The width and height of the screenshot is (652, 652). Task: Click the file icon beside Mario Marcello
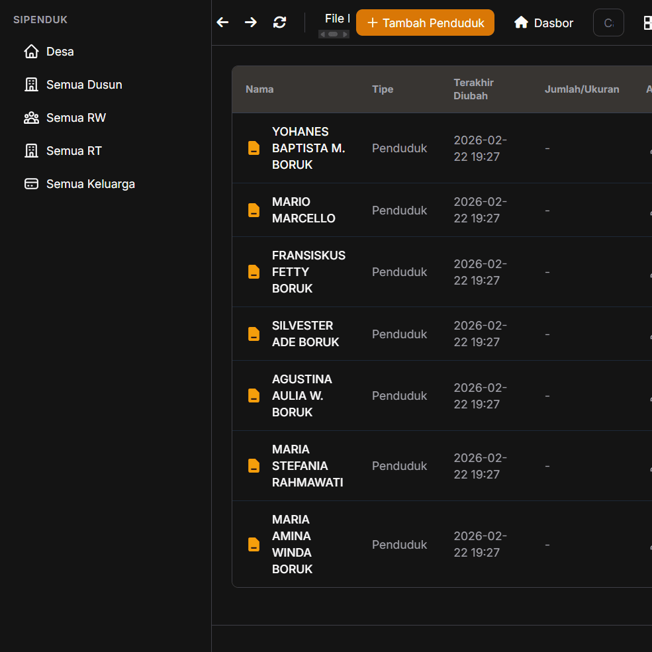[254, 210]
